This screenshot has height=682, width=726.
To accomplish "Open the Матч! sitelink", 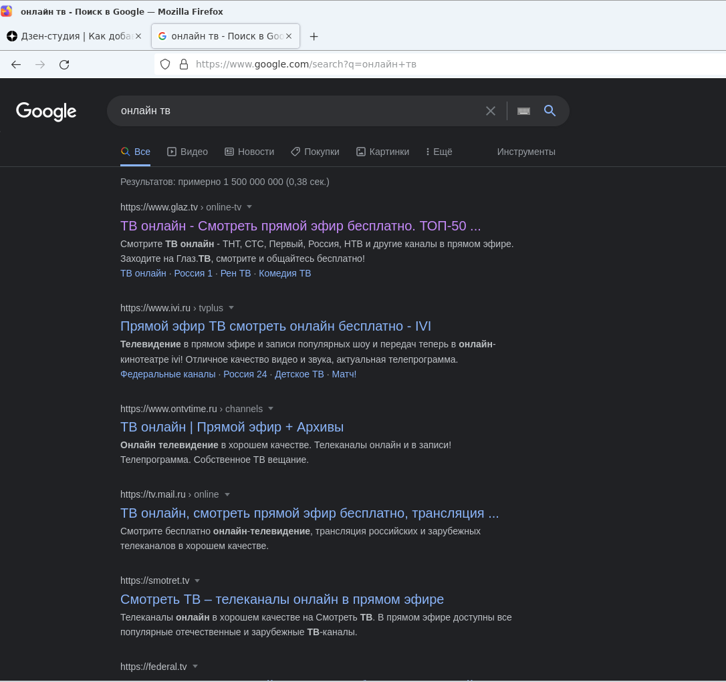I will (344, 374).
